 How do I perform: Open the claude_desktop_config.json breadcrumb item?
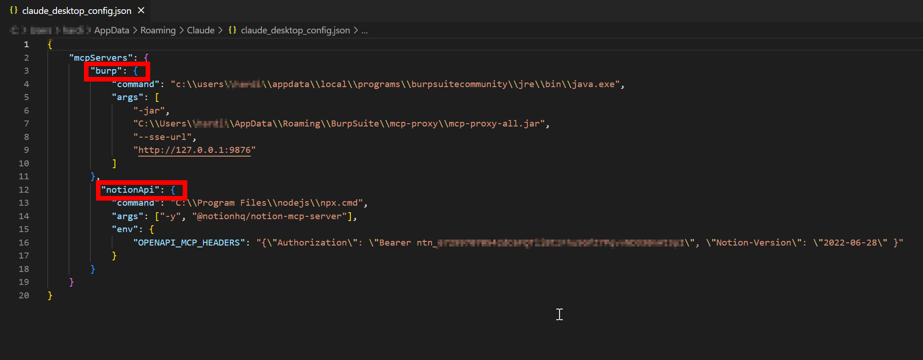coord(295,30)
